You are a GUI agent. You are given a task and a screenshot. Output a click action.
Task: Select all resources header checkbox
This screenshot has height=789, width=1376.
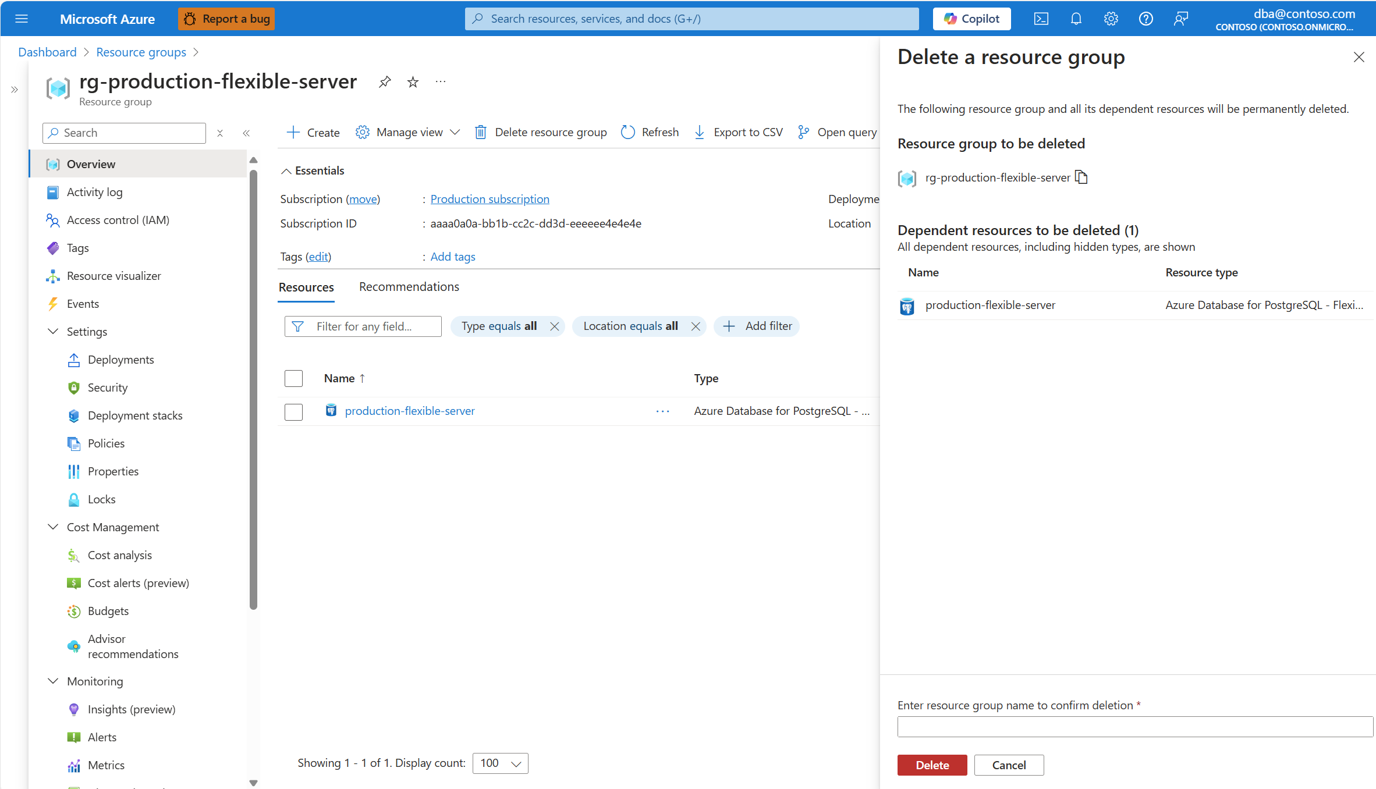pos(293,378)
